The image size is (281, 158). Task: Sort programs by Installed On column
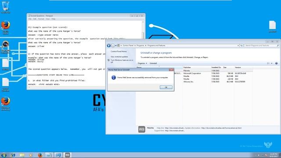[216, 67]
